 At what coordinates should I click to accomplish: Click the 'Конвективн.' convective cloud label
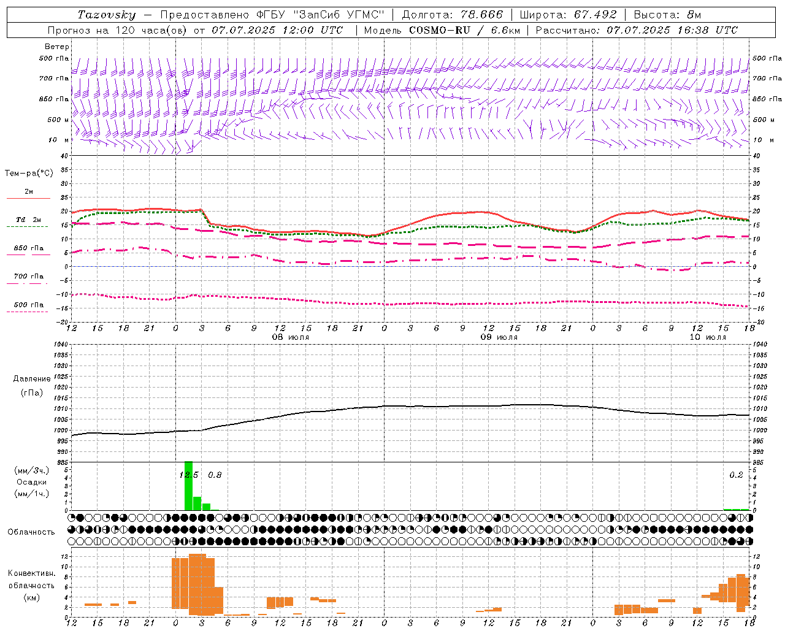click(31, 573)
